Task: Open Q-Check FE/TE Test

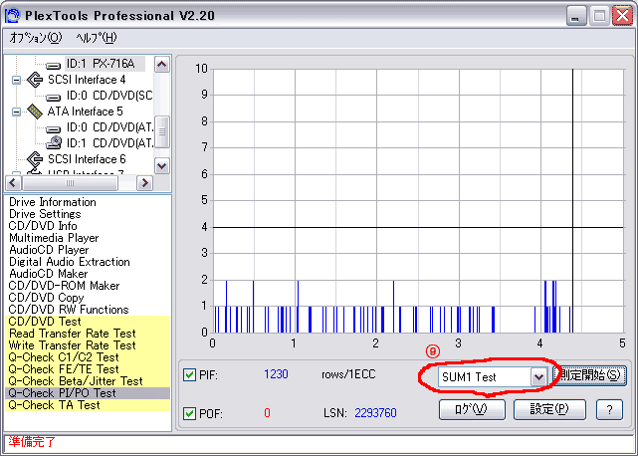Action: click(64, 368)
